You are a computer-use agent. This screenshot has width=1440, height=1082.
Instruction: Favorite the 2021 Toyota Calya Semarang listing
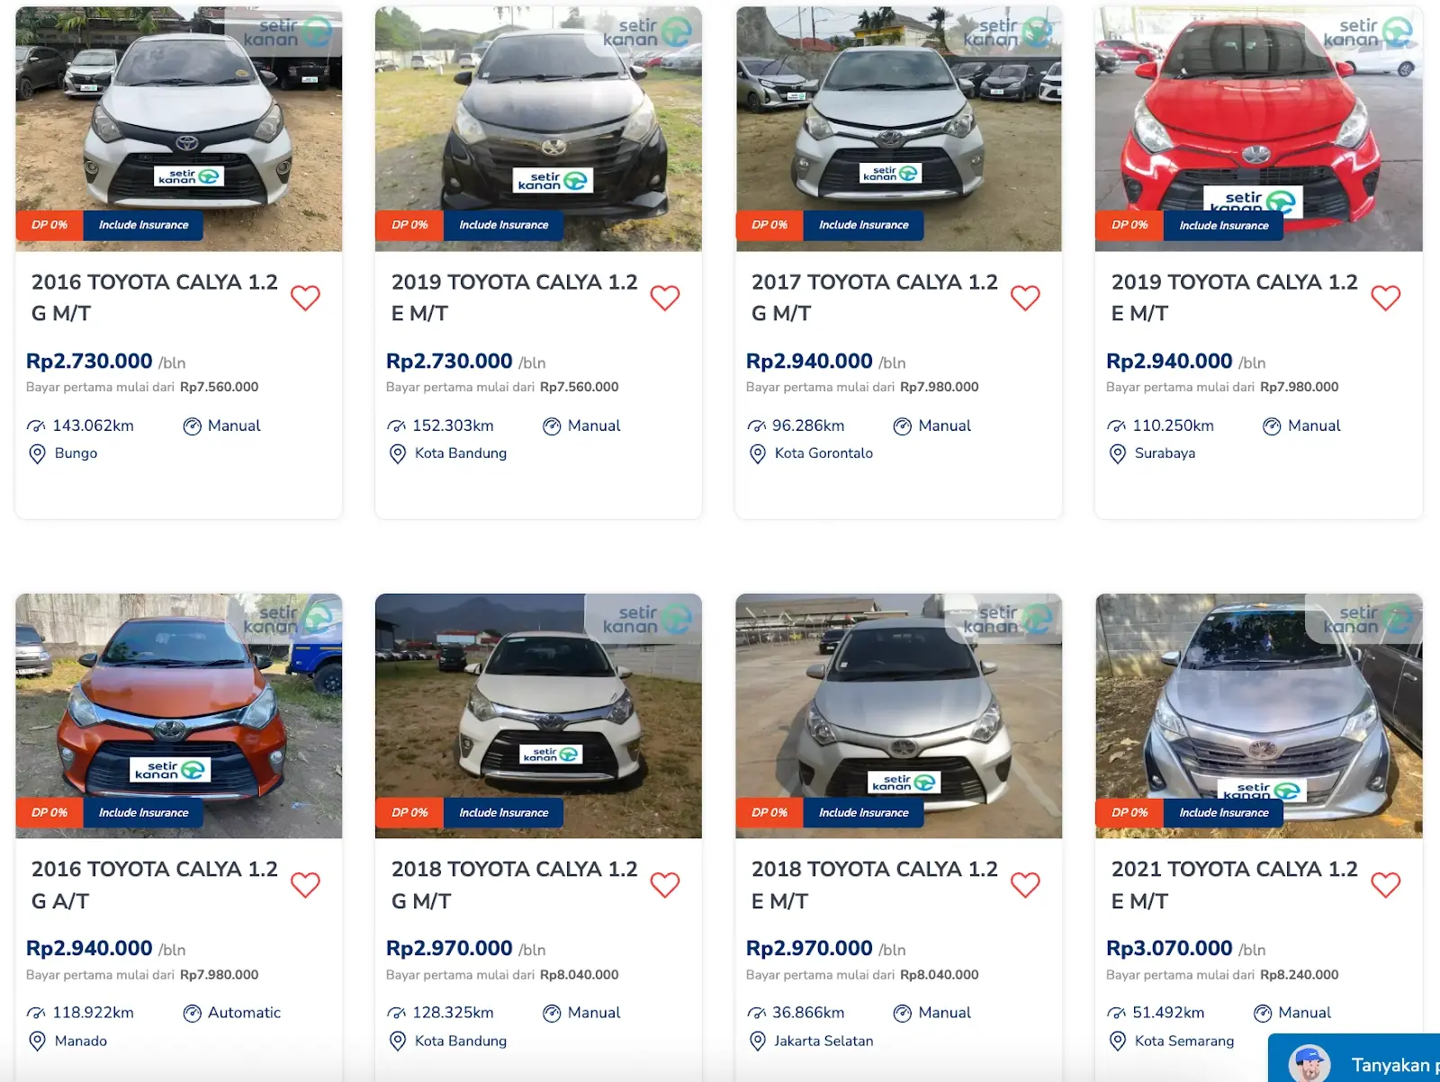pyautogui.click(x=1385, y=885)
